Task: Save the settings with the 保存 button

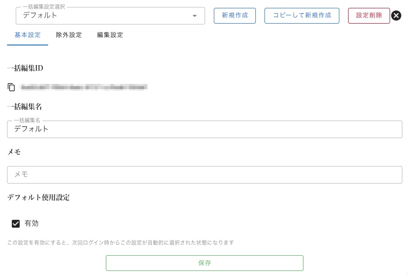Action: tap(204, 263)
